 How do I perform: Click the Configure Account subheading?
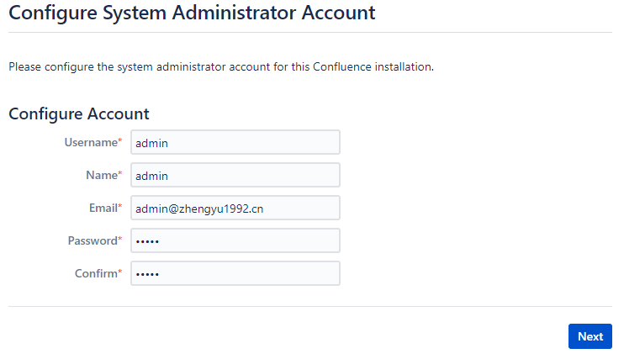click(x=79, y=114)
